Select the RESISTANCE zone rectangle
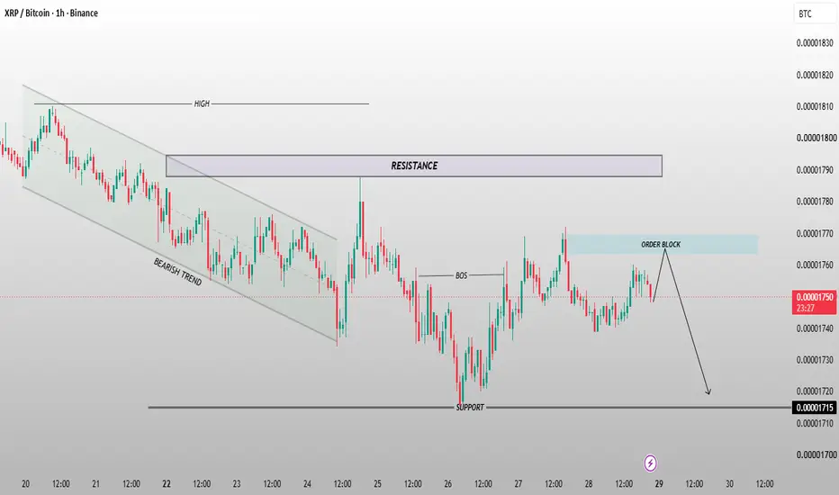The image size is (839, 495). tap(413, 166)
